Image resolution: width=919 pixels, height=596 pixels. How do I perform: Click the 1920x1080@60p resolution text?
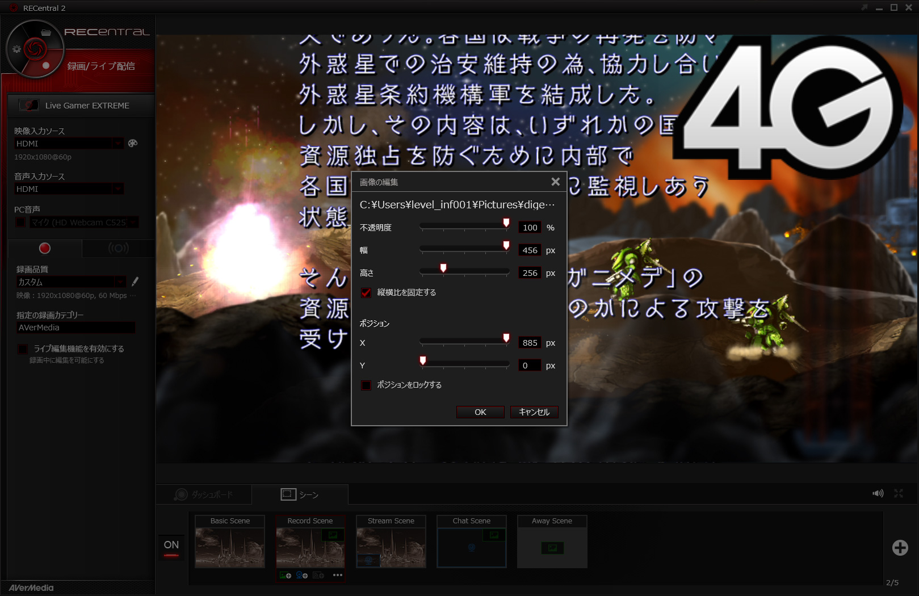pos(43,157)
